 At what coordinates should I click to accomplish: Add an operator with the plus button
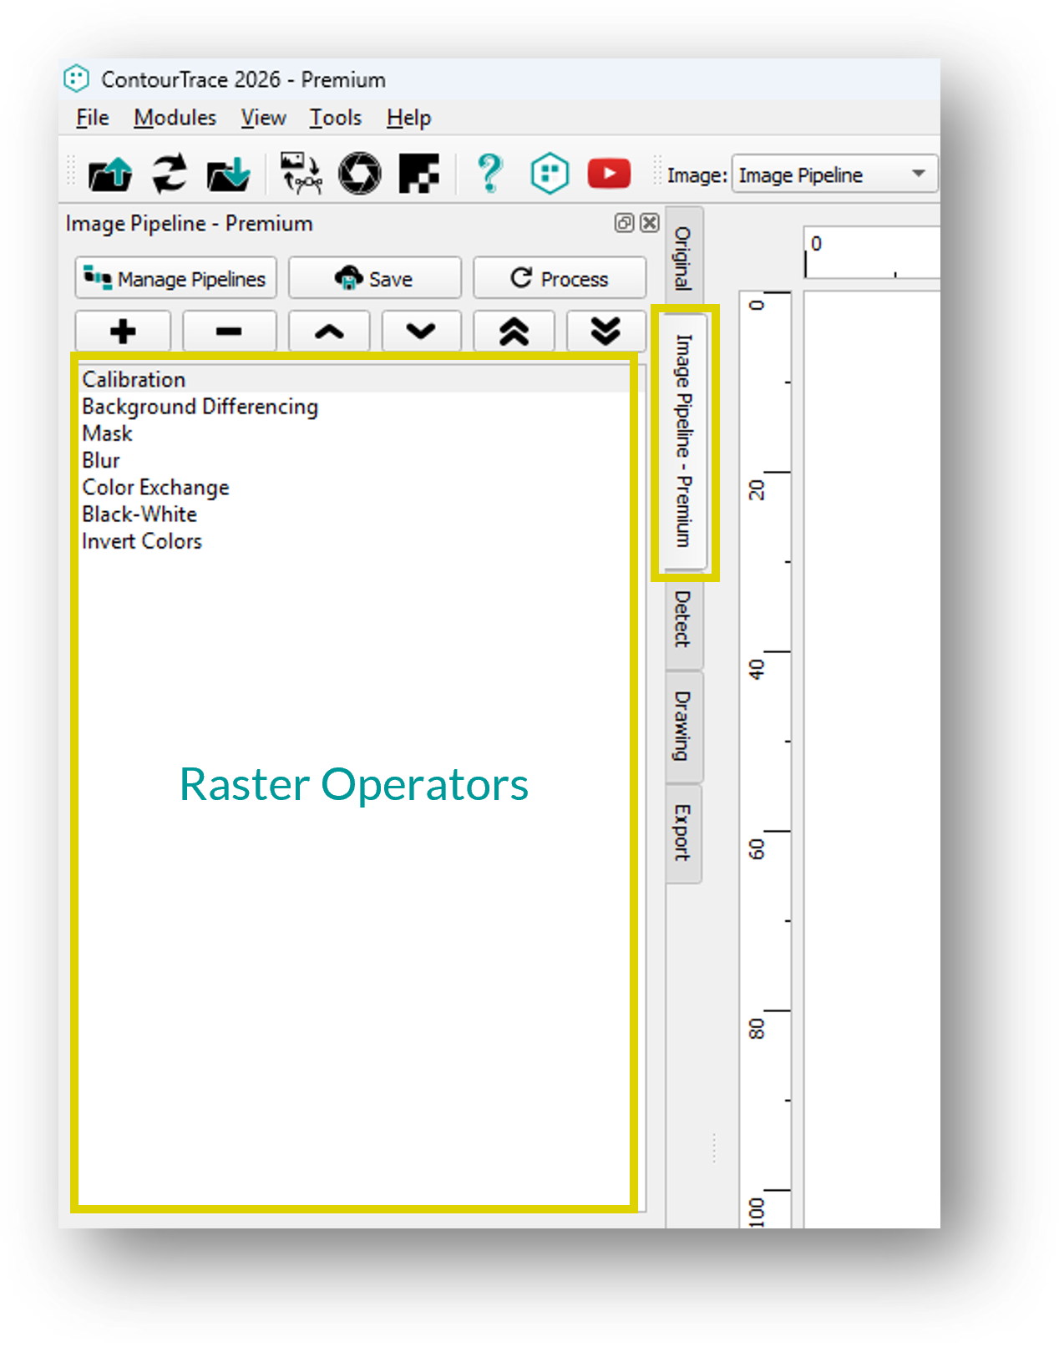(x=123, y=332)
